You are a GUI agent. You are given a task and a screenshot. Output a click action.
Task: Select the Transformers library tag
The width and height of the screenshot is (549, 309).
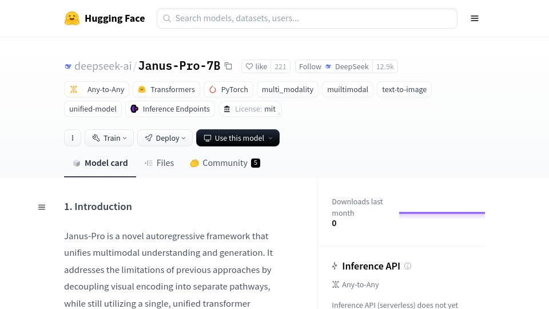tap(166, 89)
